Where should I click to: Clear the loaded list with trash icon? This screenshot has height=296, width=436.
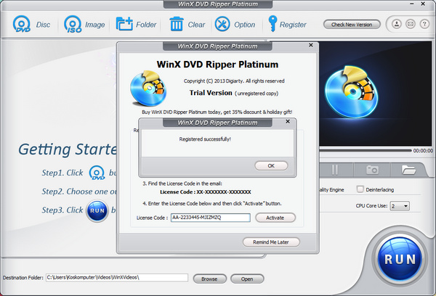[x=187, y=25]
